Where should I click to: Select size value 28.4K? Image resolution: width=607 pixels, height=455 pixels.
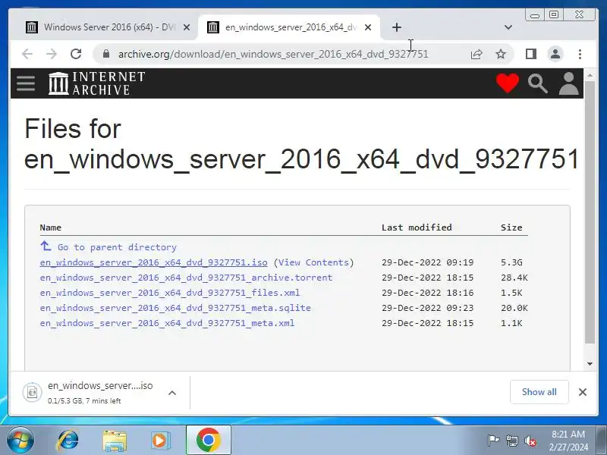pos(514,278)
